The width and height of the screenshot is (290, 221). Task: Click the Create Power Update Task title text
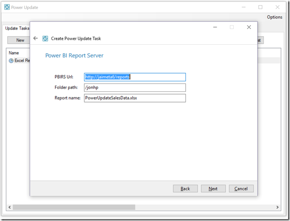(x=76, y=38)
